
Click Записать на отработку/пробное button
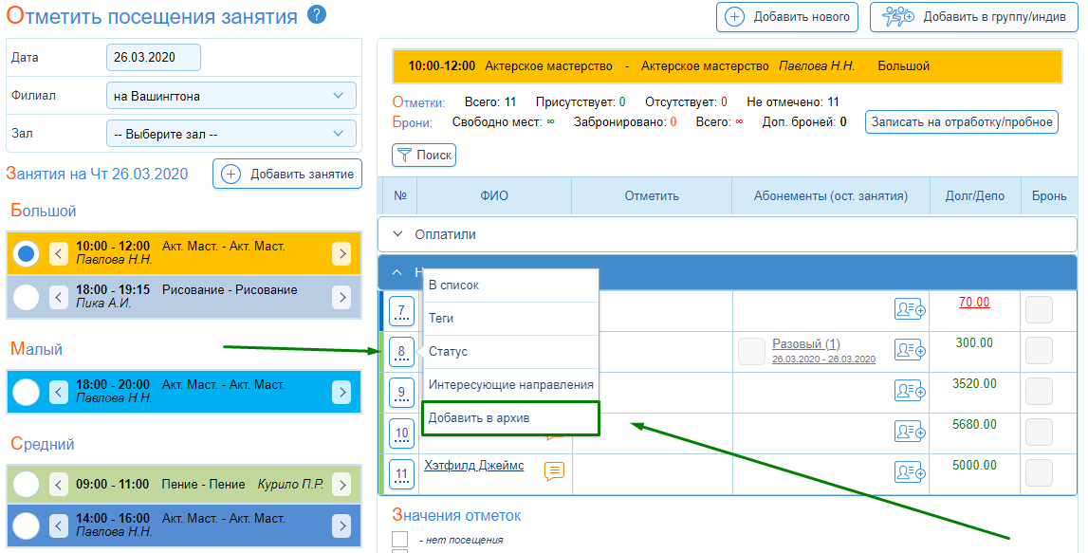[x=962, y=122]
